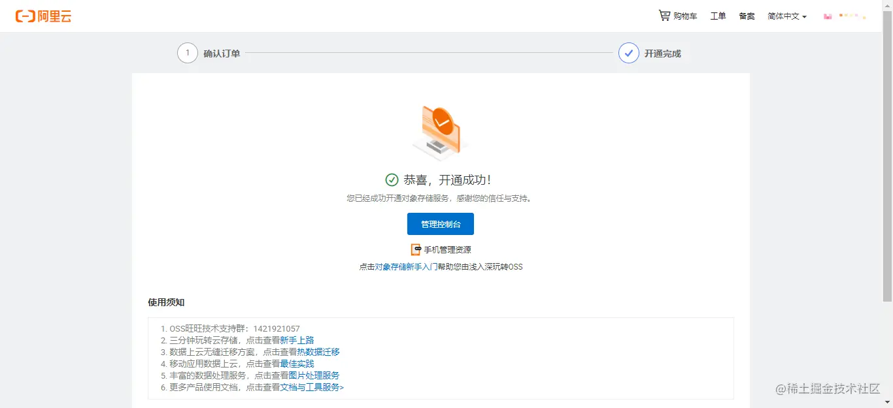This screenshot has width=893, height=408.
Task: Click the 开通完成 step label
Action: click(x=663, y=54)
